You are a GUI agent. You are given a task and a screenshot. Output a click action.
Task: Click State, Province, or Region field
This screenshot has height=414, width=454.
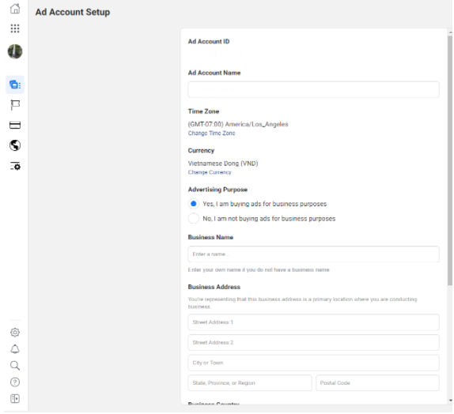pos(250,383)
